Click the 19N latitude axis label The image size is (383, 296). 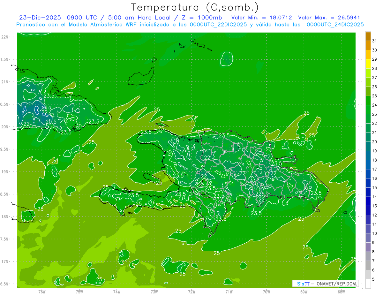click(x=5, y=172)
